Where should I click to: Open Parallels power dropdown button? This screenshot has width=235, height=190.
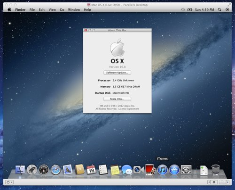point(9,182)
